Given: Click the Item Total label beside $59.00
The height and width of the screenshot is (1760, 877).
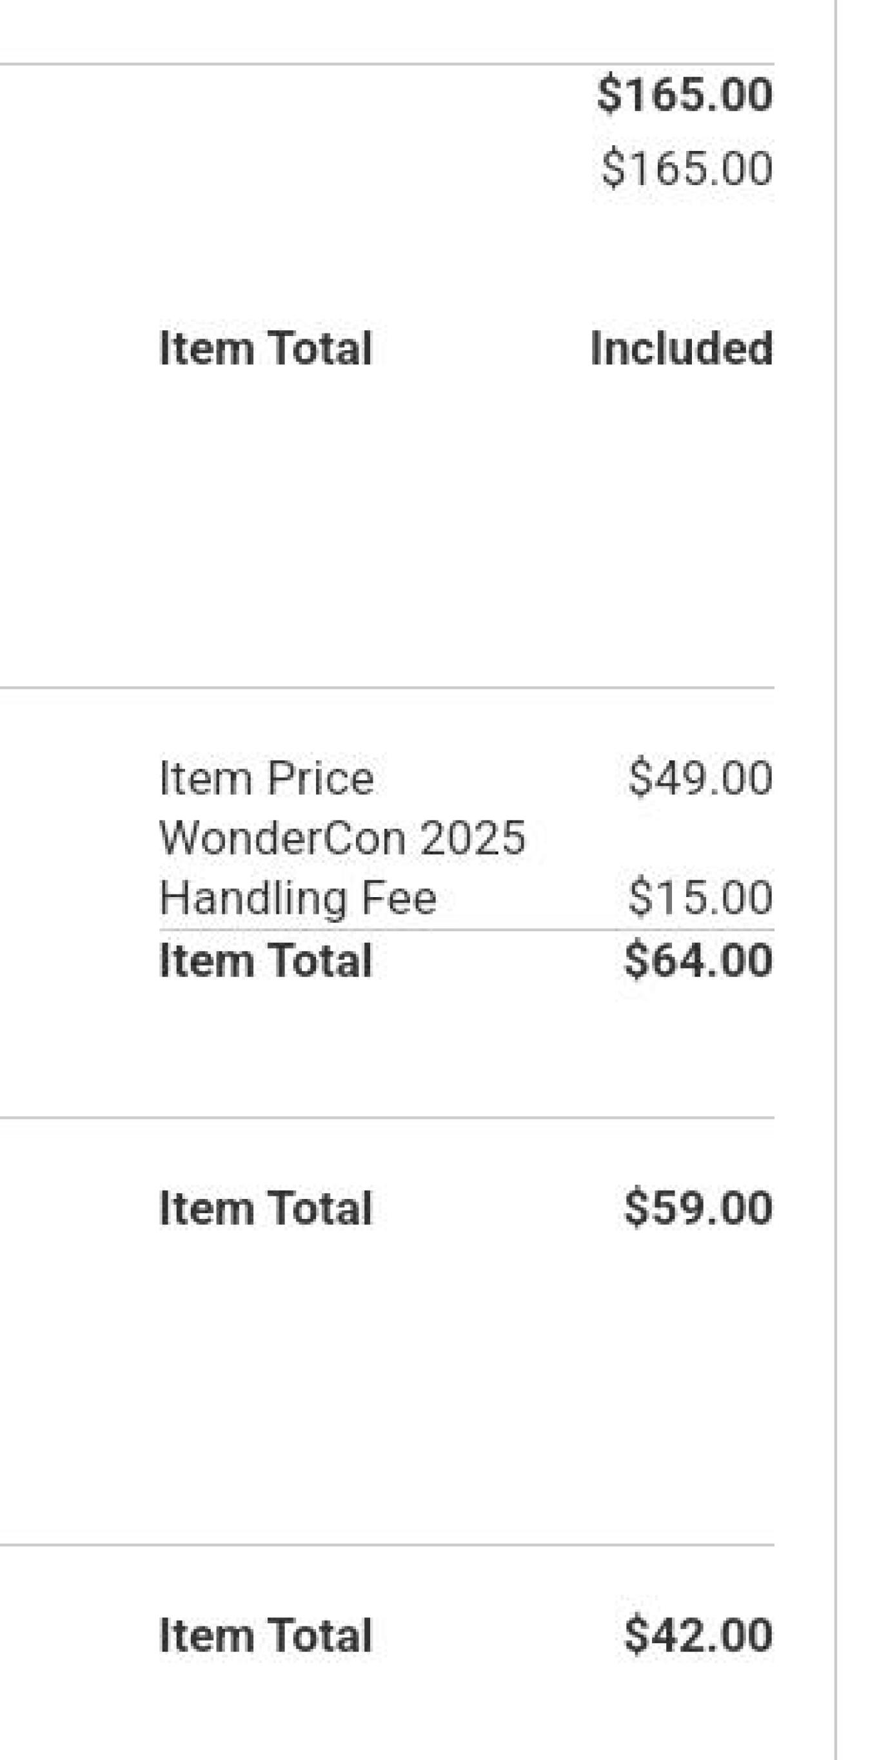Looking at the screenshot, I should (265, 1208).
